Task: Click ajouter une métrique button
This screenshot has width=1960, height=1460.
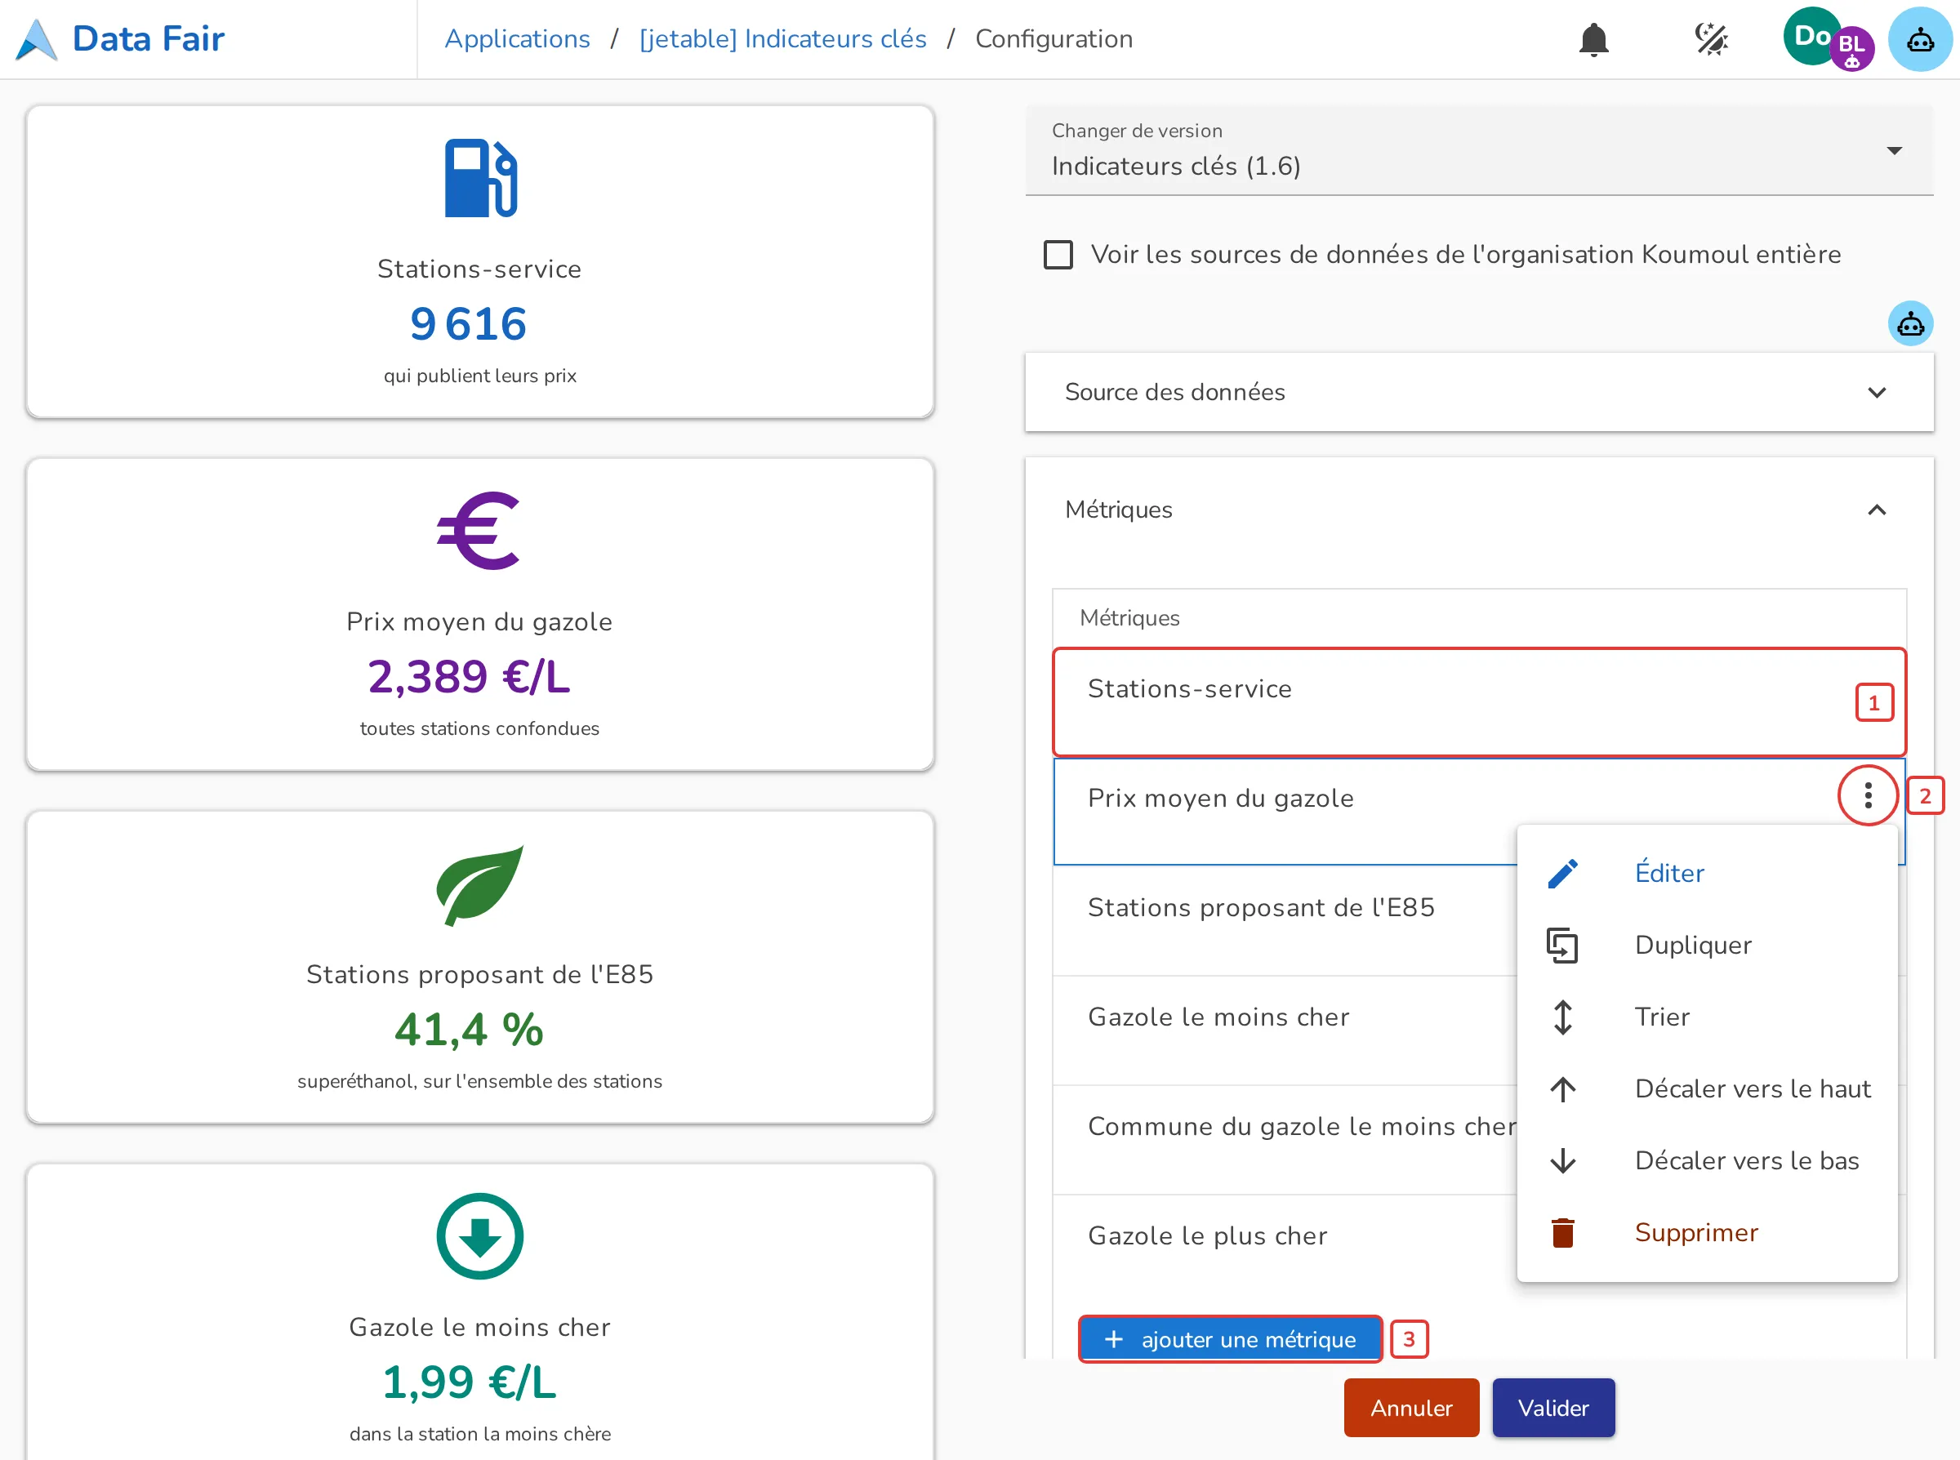Action: (1230, 1340)
